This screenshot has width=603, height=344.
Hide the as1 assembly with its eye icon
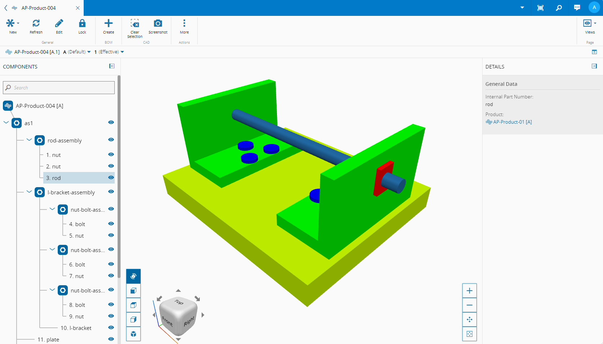pos(111,122)
